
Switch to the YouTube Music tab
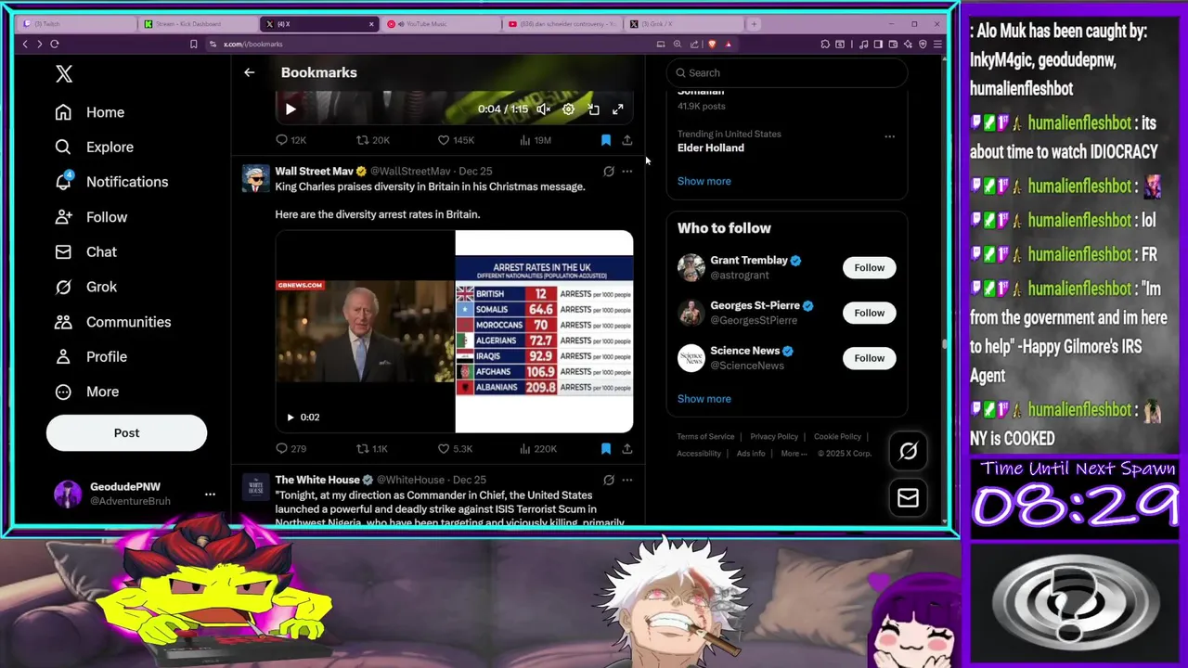pyautogui.click(x=440, y=24)
